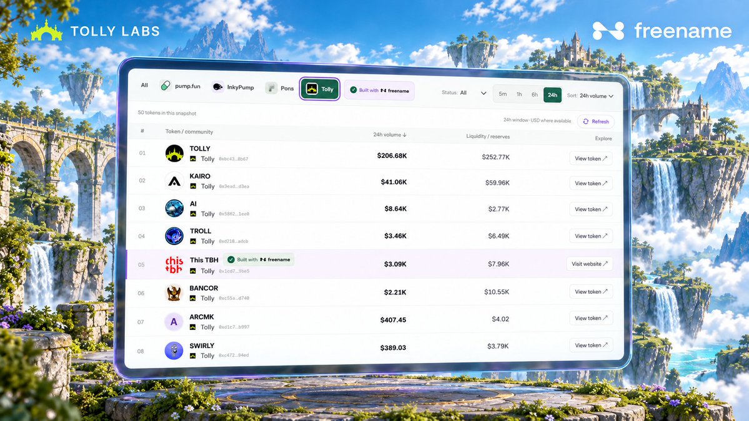Screen dimensions: 749x421
Task: View token for ARCMK row
Action: pyautogui.click(x=591, y=318)
